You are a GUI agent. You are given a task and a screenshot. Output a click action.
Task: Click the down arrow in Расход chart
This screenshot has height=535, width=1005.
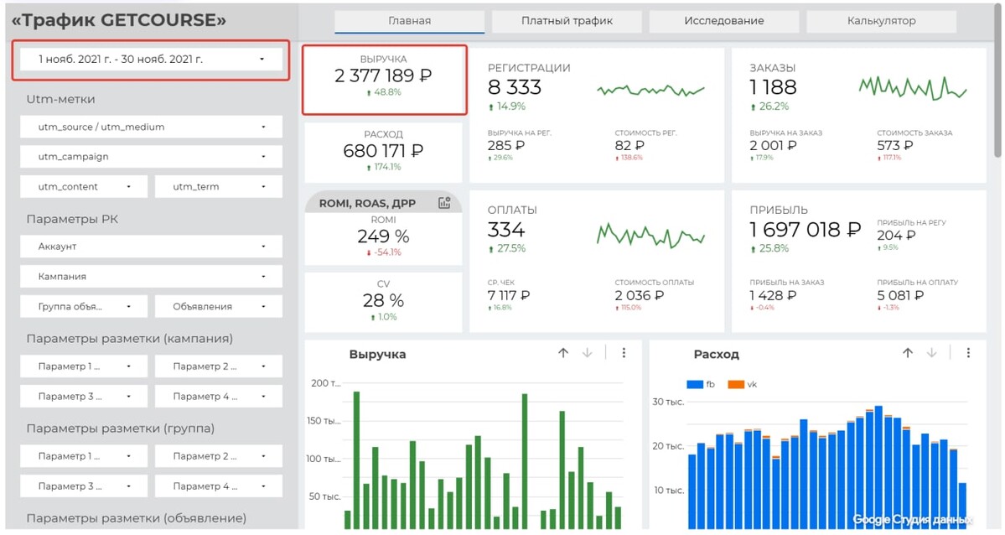click(932, 353)
